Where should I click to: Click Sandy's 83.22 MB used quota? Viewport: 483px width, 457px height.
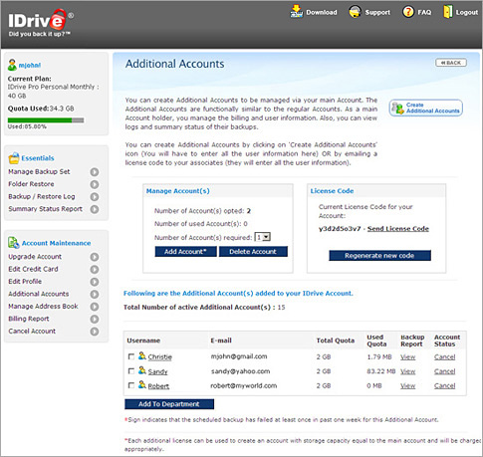[381, 371]
